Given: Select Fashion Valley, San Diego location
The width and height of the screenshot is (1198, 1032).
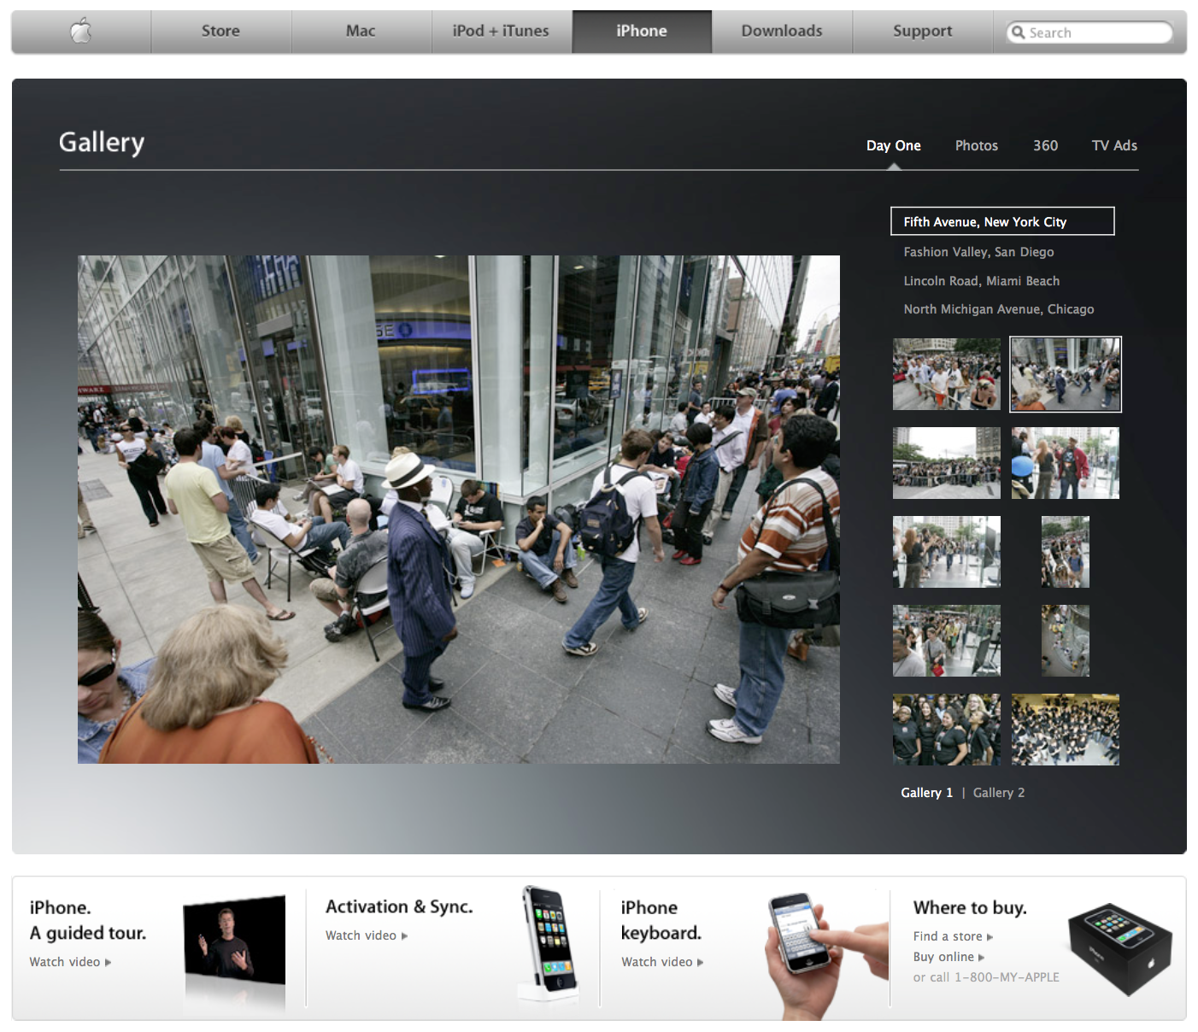Looking at the screenshot, I should click(978, 252).
